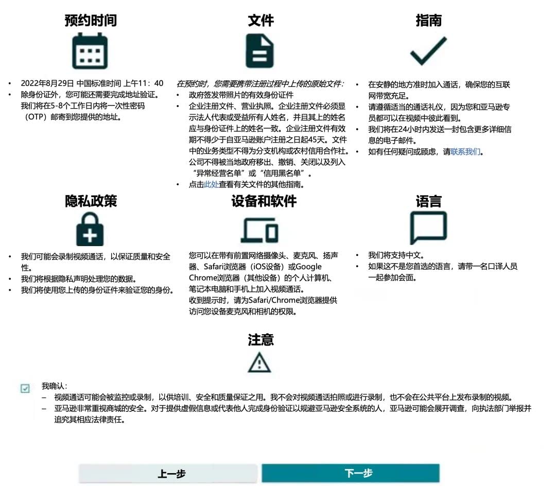556x503 pixels.
Task: Click the padlock icon under 隐私政策
Action: (x=90, y=229)
